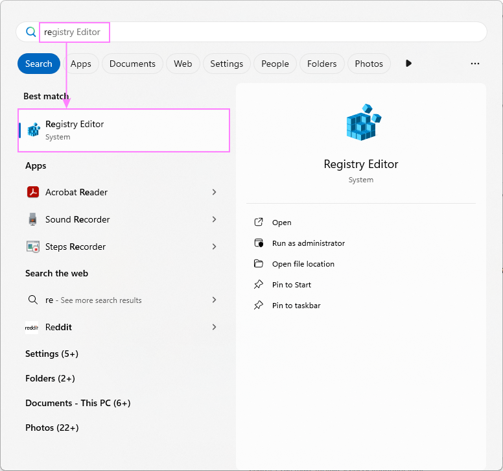Expand the 're' web search chevron

[x=214, y=300]
